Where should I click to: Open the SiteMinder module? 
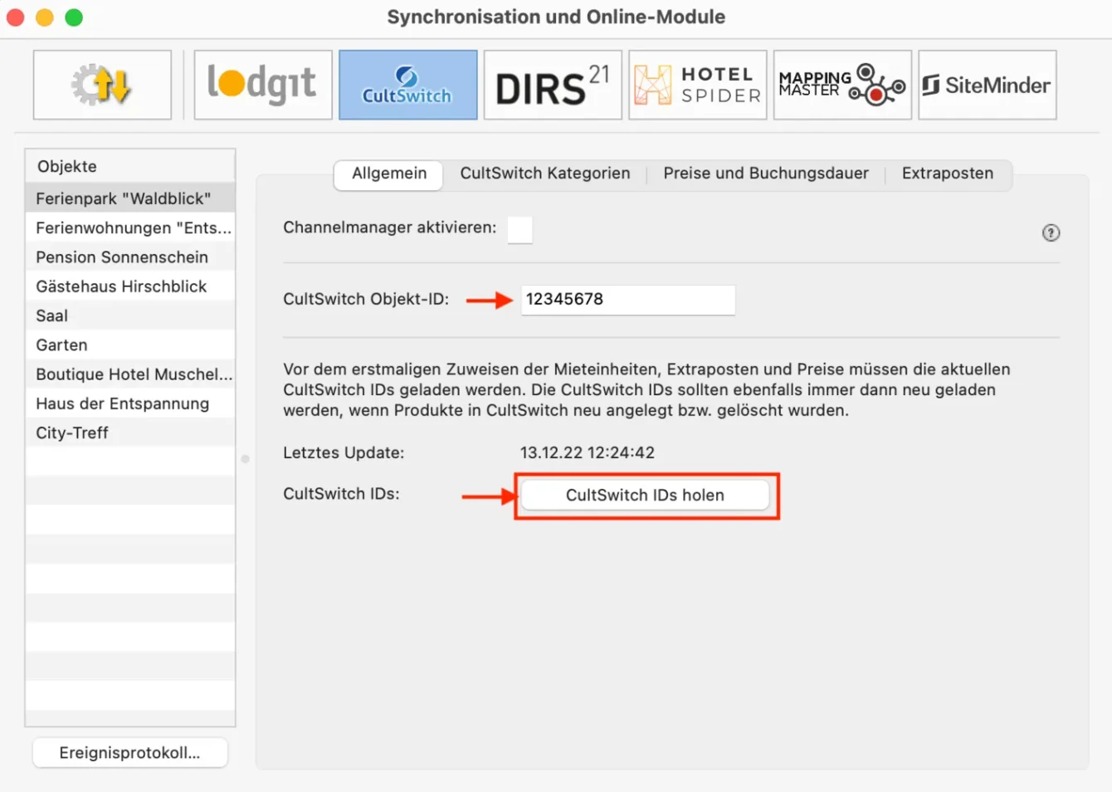[987, 85]
